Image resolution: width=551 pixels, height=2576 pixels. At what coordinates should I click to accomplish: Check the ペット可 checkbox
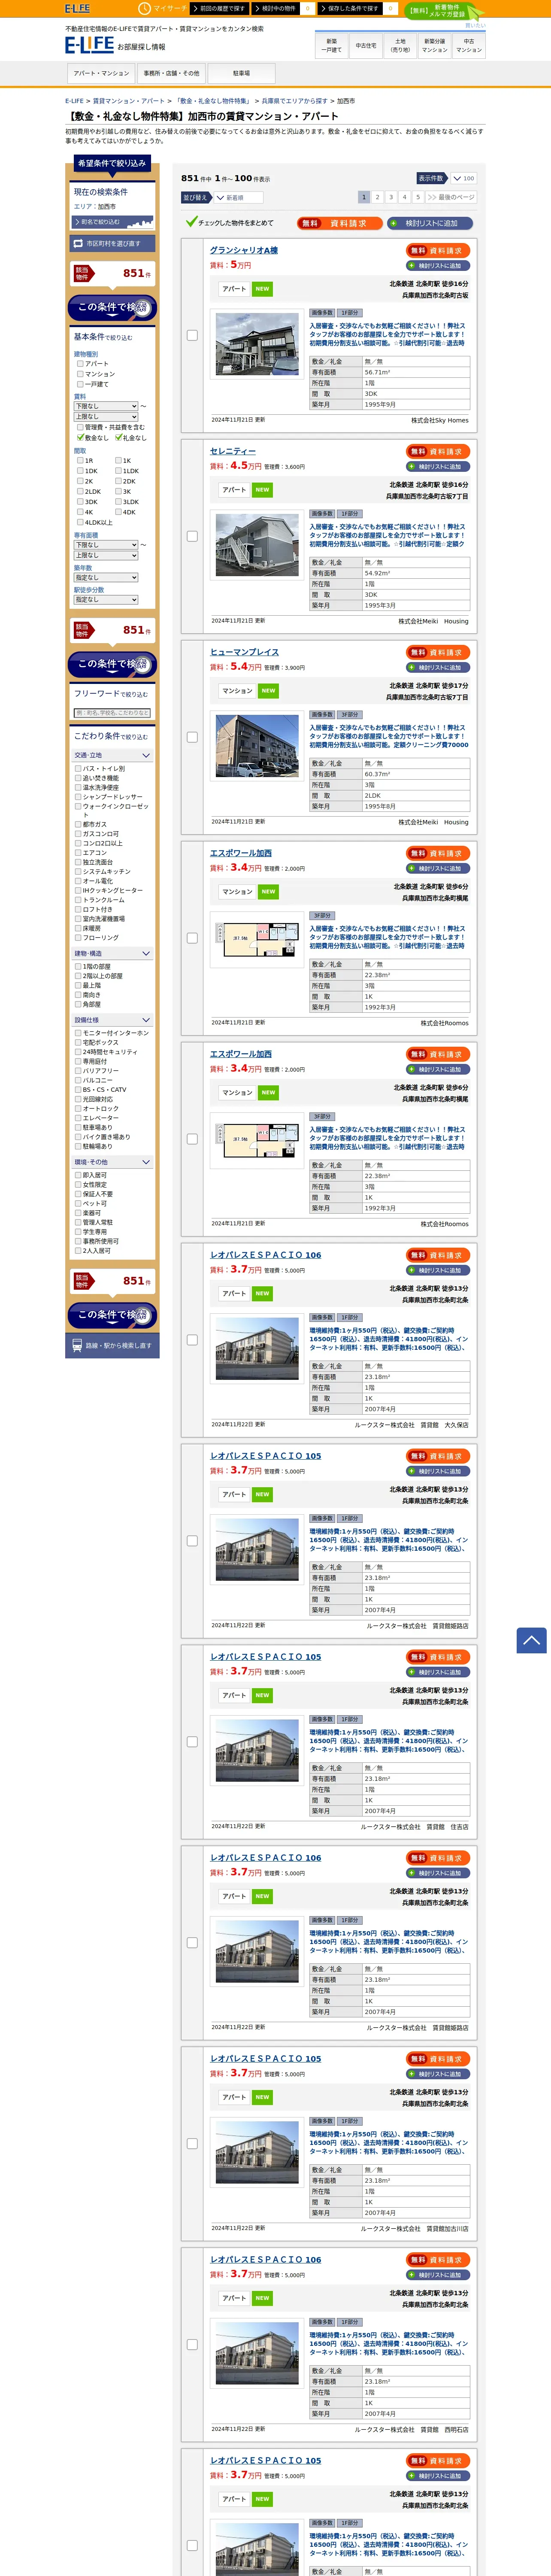(x=78, y=1204)
